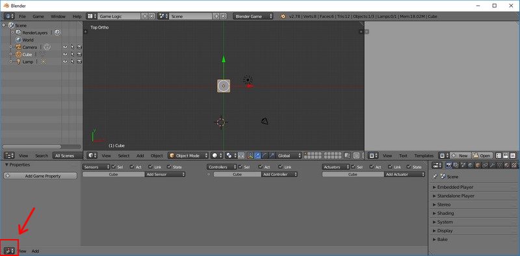Toggle Controllers Act checkbox
520x256 pixels.
pyautogui.click(x=261, y=167)
